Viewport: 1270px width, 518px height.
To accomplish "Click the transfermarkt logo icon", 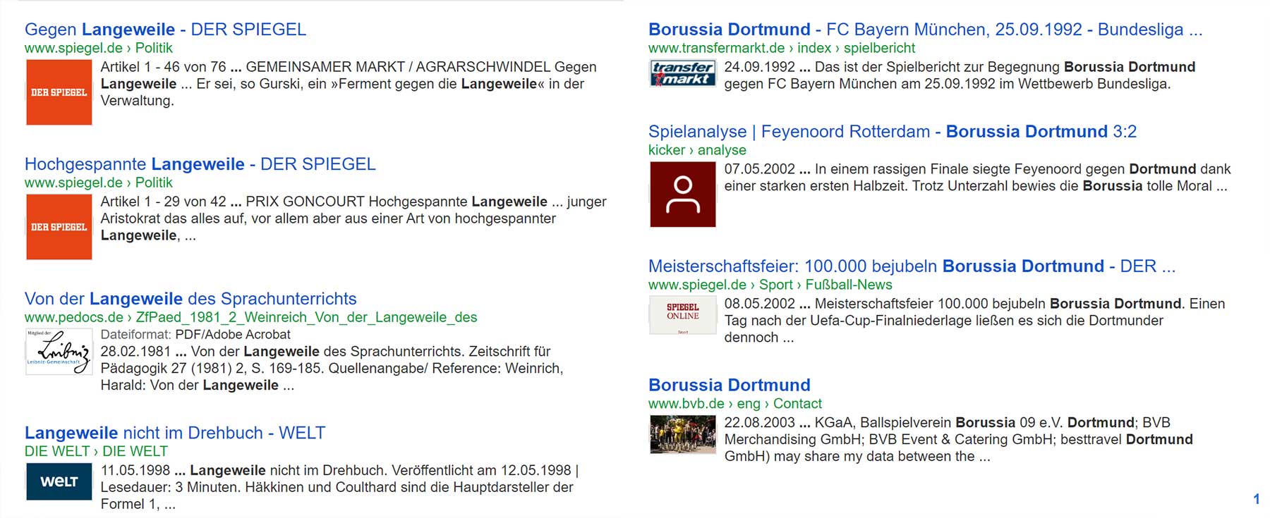I will [682, 73].
